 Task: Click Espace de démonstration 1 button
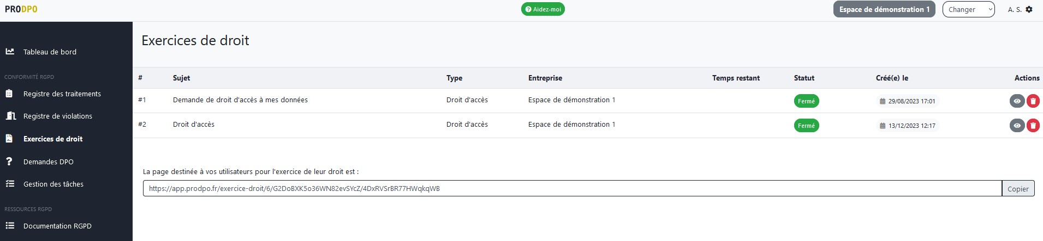point(884,9)
